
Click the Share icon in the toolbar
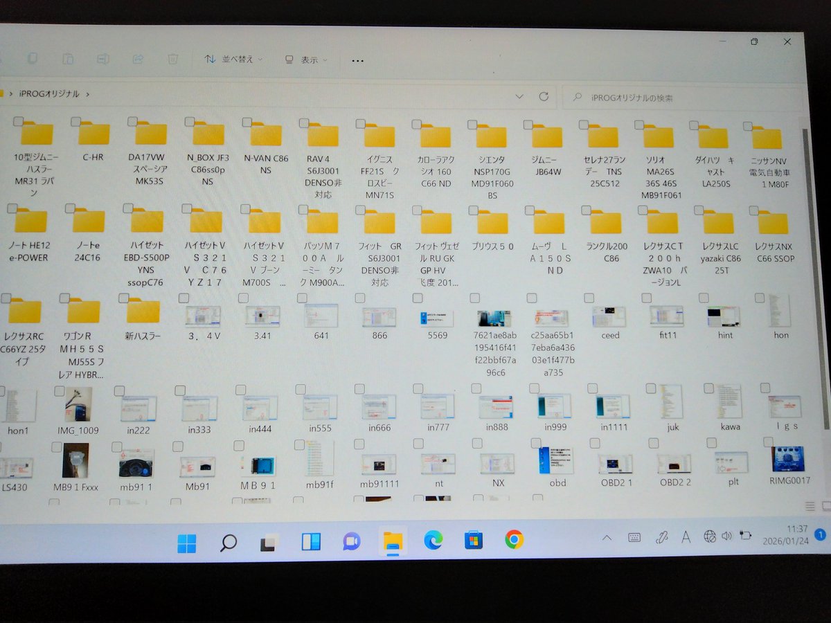point(137,59)
